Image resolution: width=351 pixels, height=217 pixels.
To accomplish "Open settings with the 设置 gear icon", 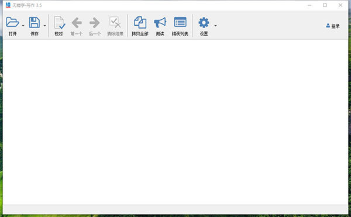I will 204,23.
